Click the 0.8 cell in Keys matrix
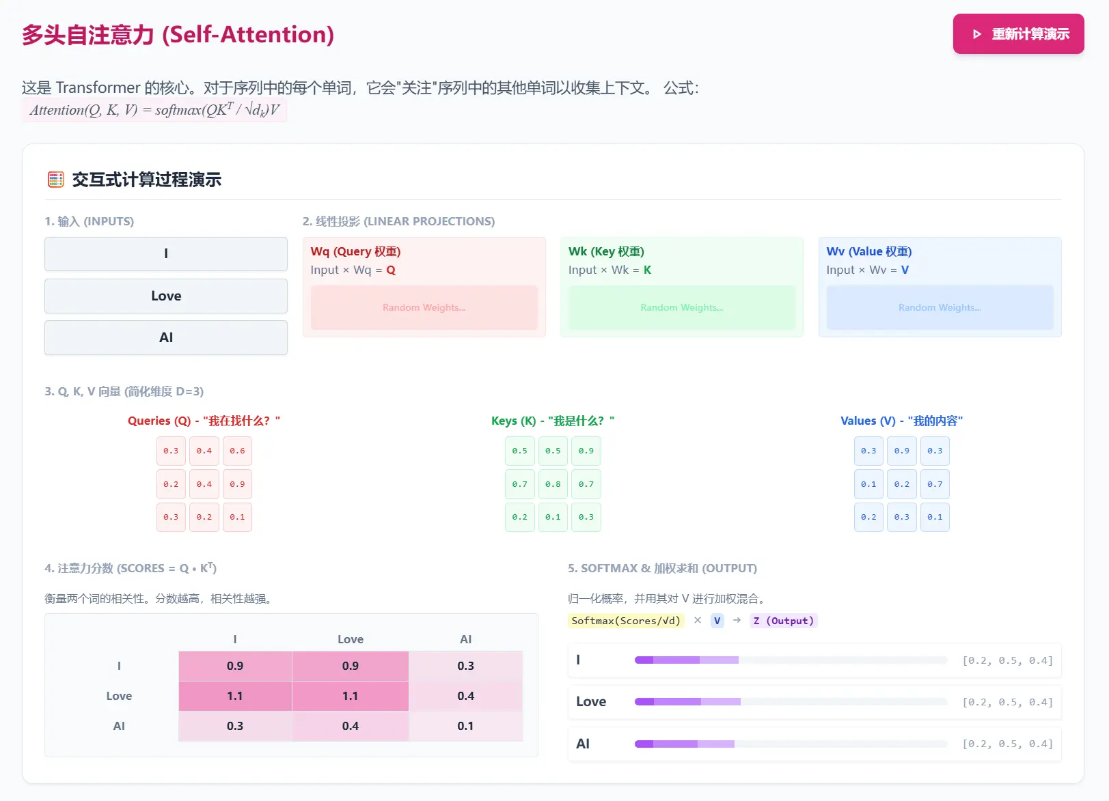This screenshot has height=801, width=1109. (x=553, y=484)
